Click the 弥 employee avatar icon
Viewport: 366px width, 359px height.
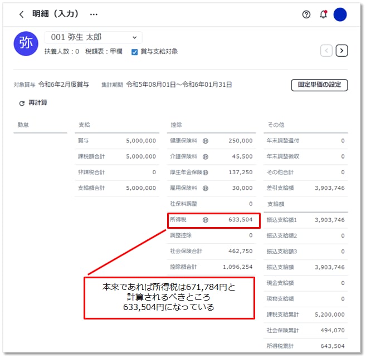pyautogui.click(x=26, y=43)
